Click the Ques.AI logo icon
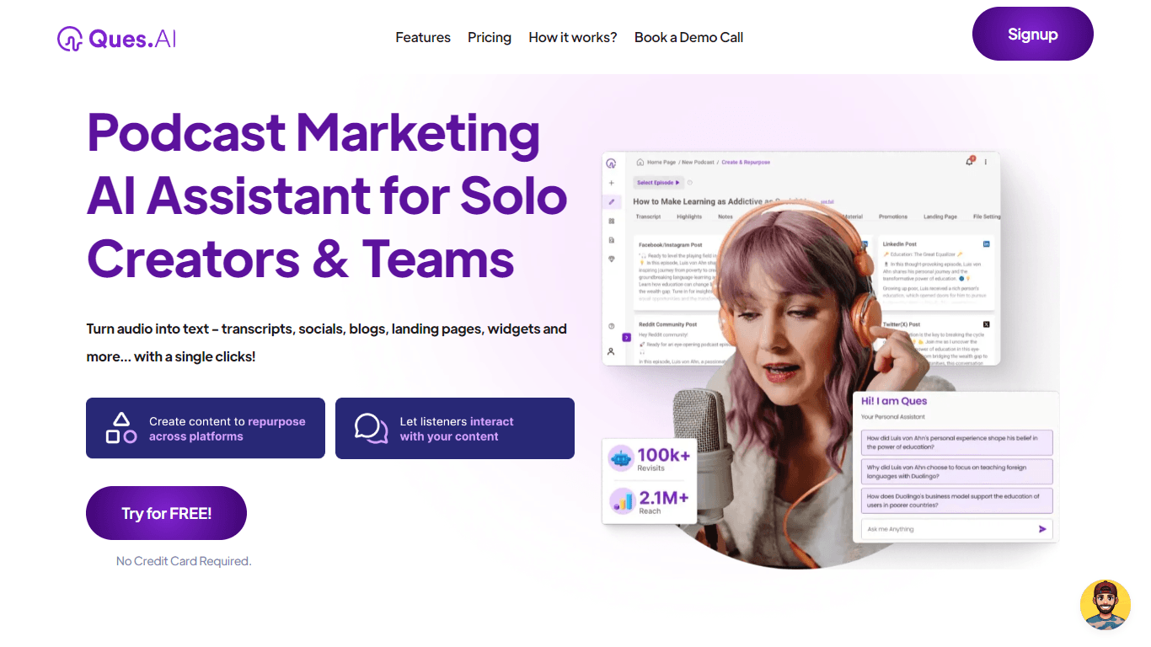 (x=69, y=39)
